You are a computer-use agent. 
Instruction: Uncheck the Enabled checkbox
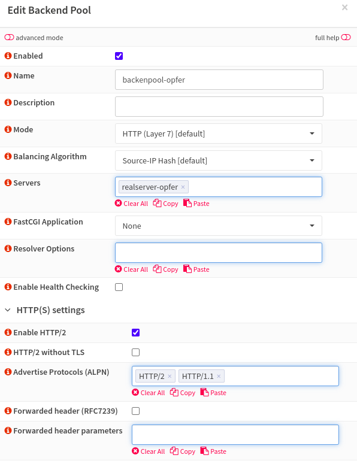click(119, 56)
